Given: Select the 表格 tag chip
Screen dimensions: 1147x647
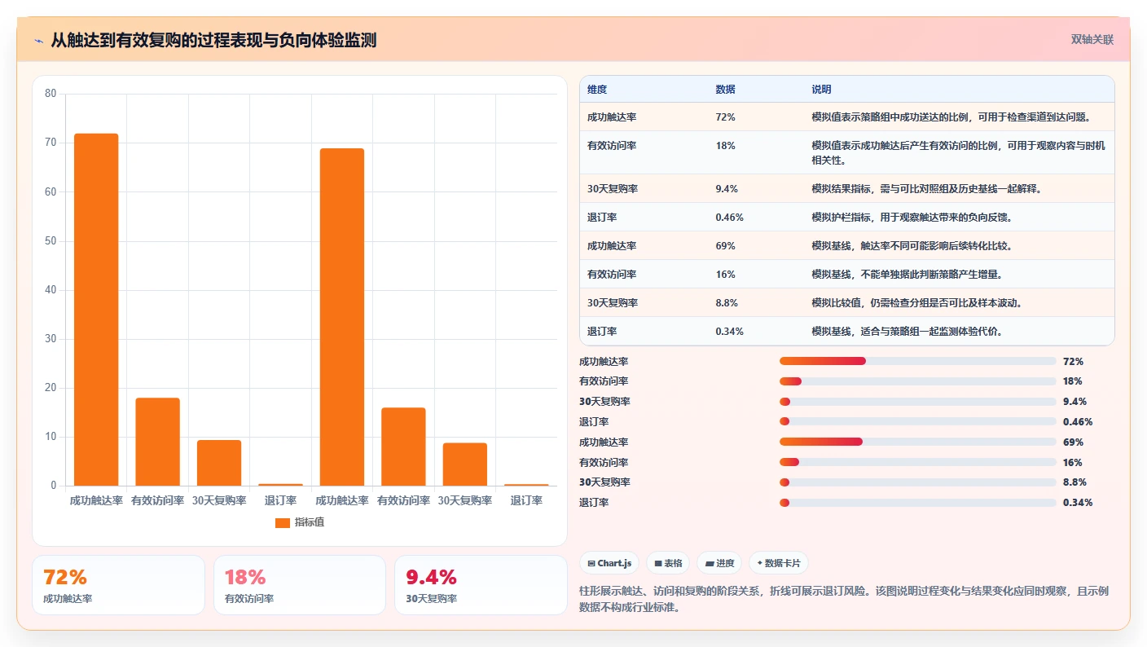Looking at the screenshot, I should (668, 563).
